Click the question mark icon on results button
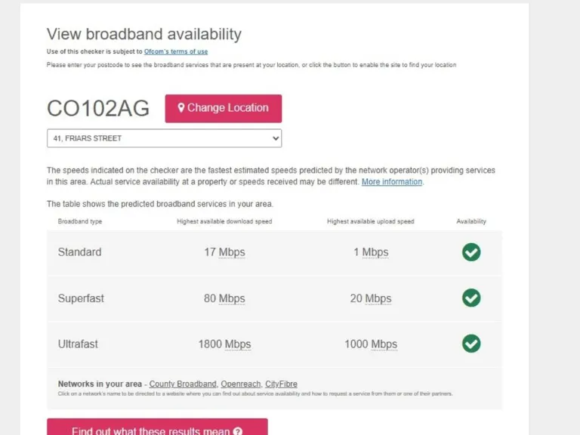This screenshot has width=580, height=435. pos(238,432)
